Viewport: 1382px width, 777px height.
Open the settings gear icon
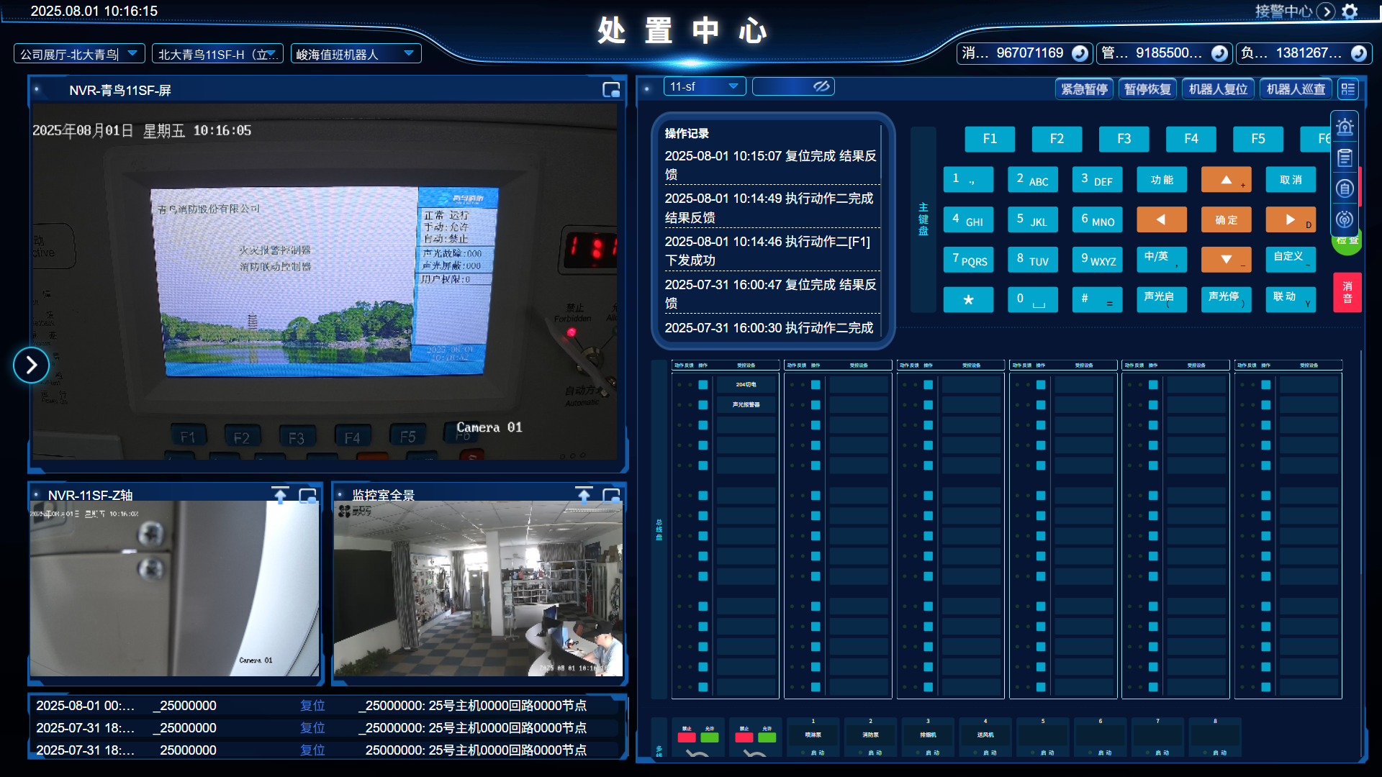pos(1350,12)
